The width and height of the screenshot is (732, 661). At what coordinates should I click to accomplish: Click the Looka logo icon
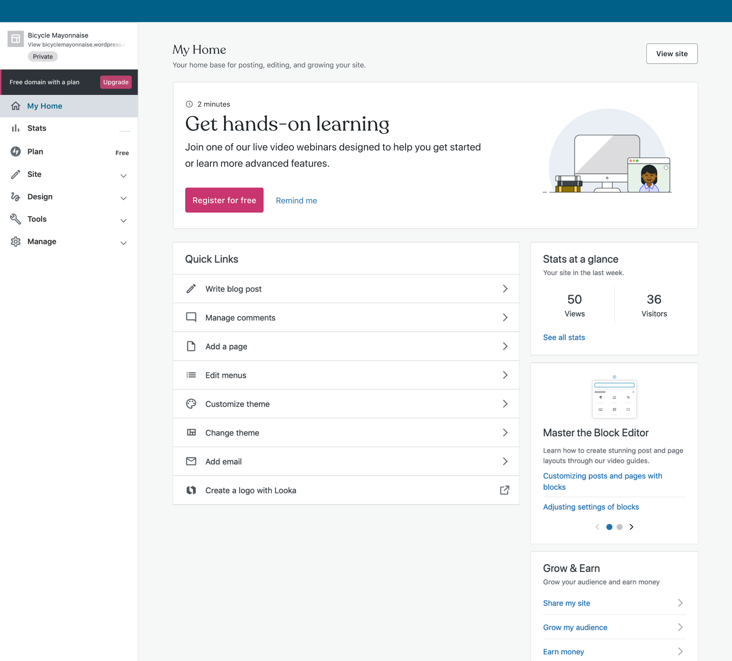pos(191,490)
